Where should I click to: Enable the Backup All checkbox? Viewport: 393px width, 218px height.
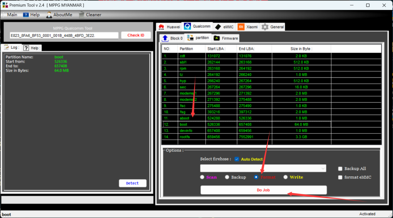pos(340,169)
